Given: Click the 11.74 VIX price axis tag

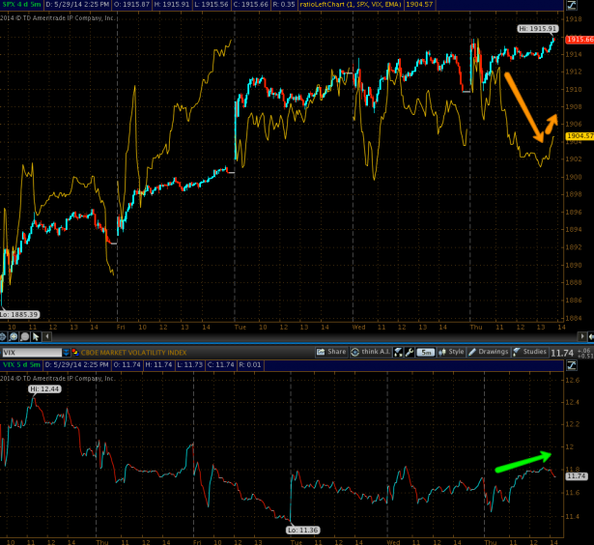Looking at the screenshot, I should (x=577, y=476).
